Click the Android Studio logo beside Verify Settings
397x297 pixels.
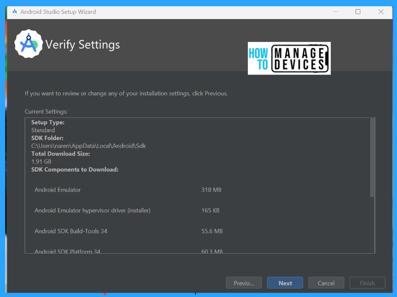pyautogui.click(x=29, y=44)
